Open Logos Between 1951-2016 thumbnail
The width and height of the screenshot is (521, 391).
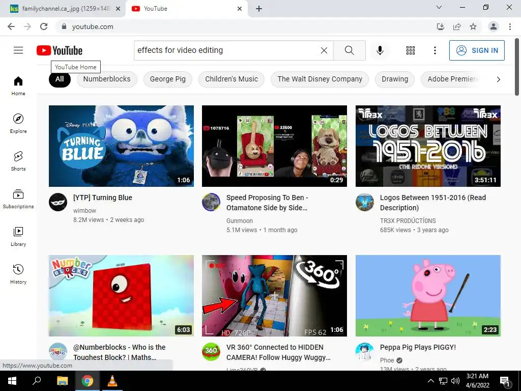tap(428, 146)
